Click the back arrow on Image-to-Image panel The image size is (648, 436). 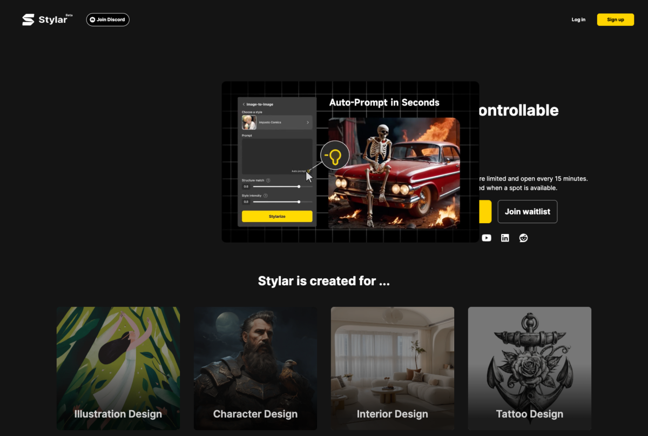point(244,104)
